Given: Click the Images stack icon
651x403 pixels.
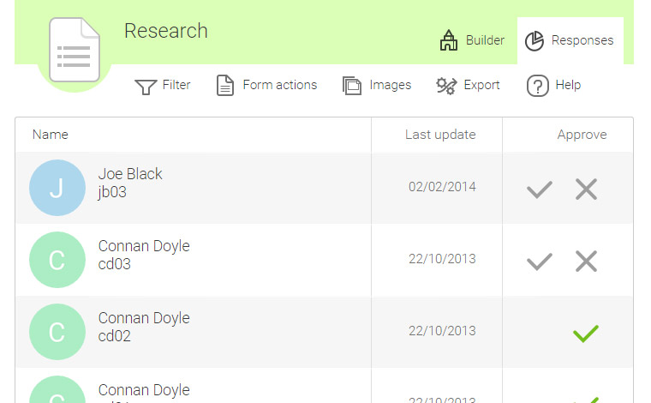Looking at the screenshot, I should [x=352, y=86].
